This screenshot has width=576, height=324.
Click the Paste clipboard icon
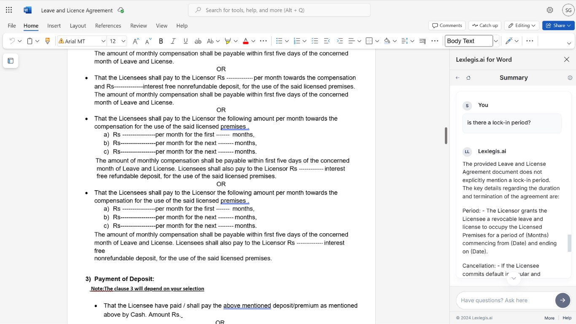click(30, 41)
